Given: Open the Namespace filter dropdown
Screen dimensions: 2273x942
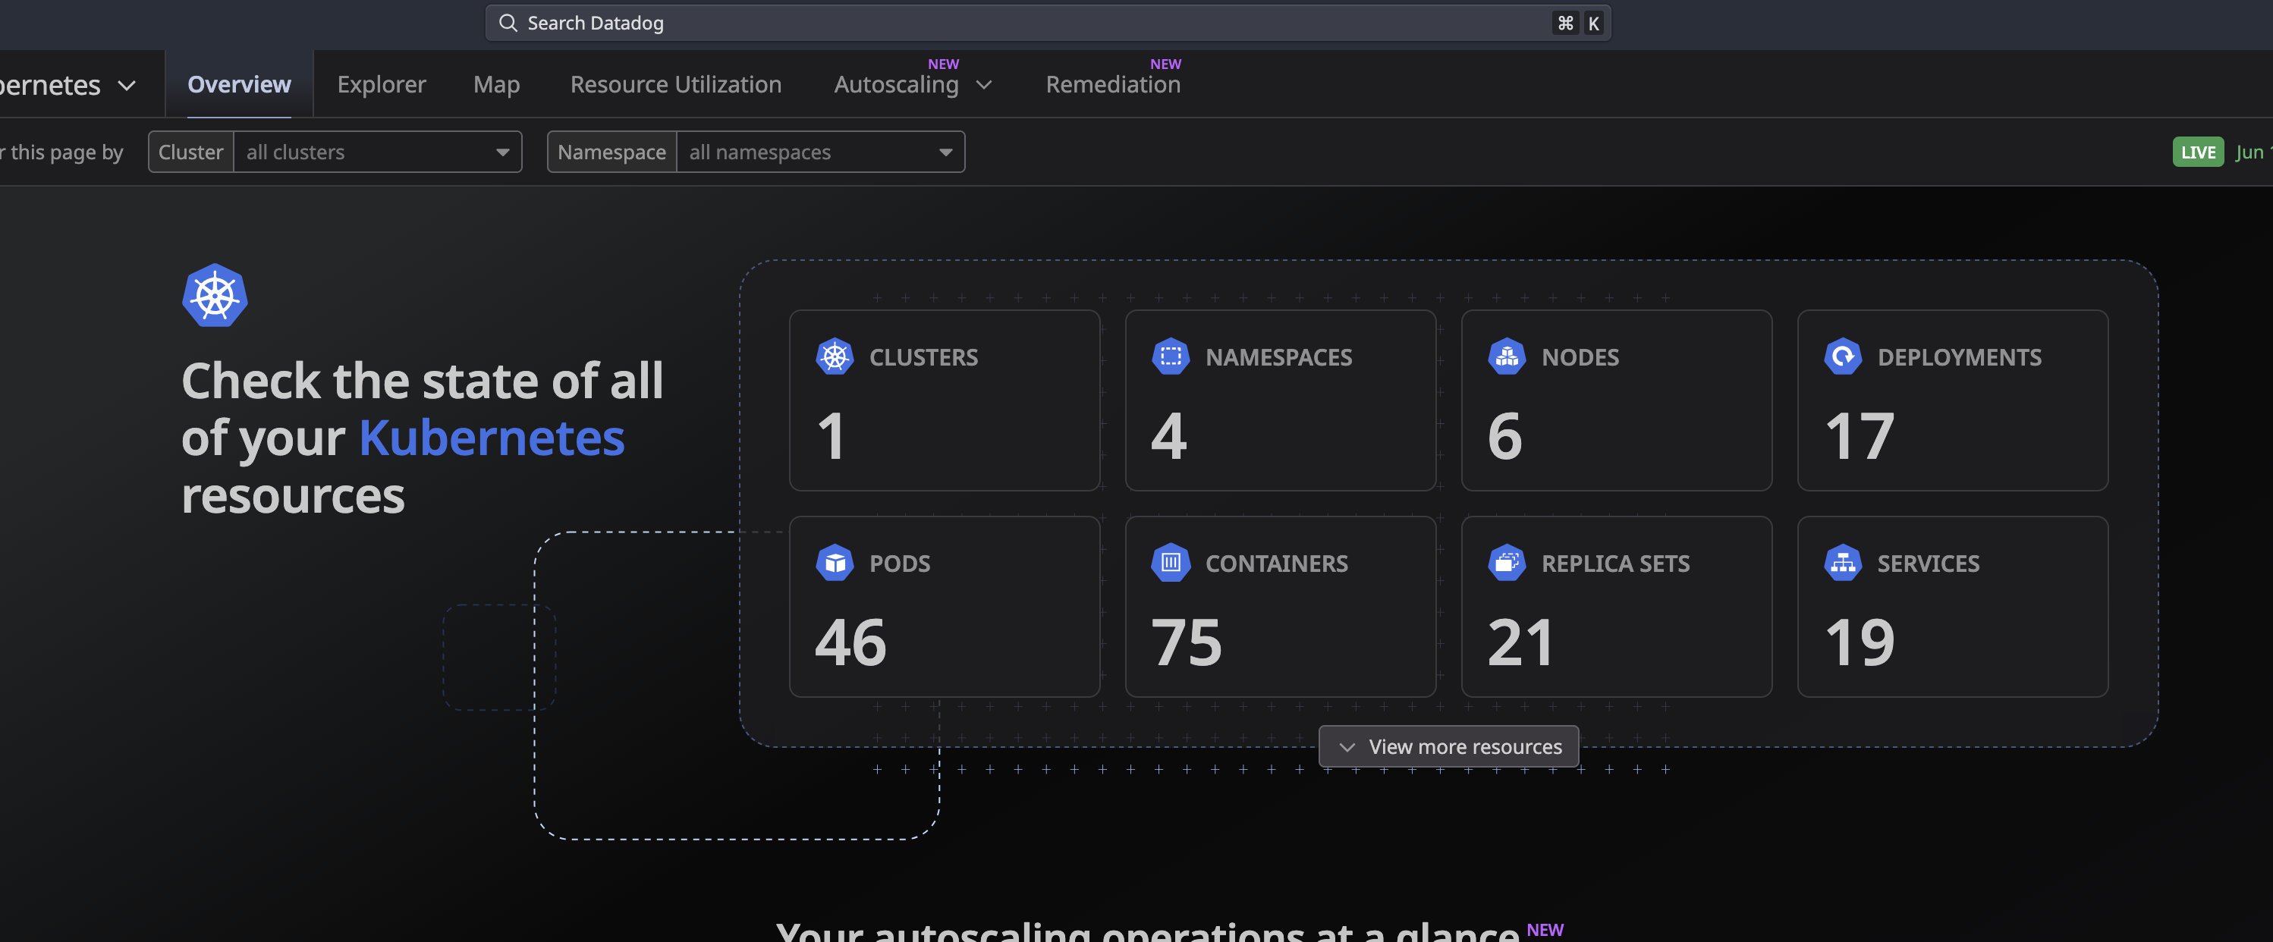Looking at the screenshot, I should (821, 152).
